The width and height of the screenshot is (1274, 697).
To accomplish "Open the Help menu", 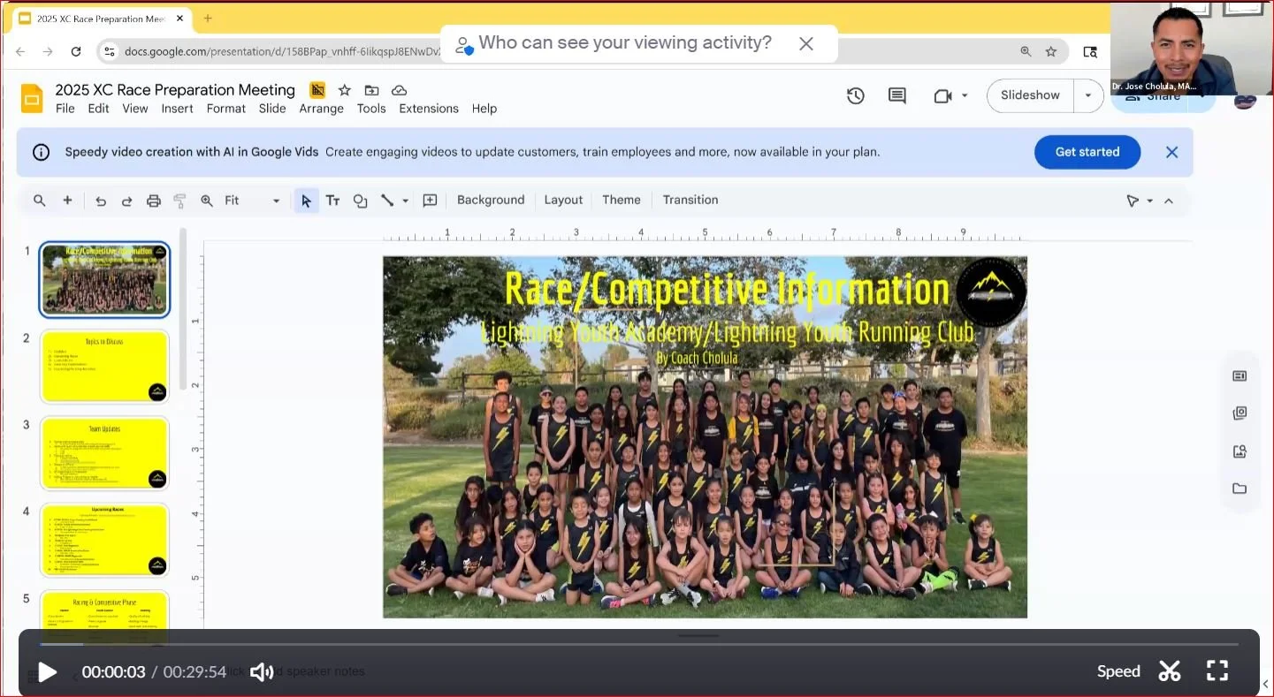I will click(x=484, y=109).
